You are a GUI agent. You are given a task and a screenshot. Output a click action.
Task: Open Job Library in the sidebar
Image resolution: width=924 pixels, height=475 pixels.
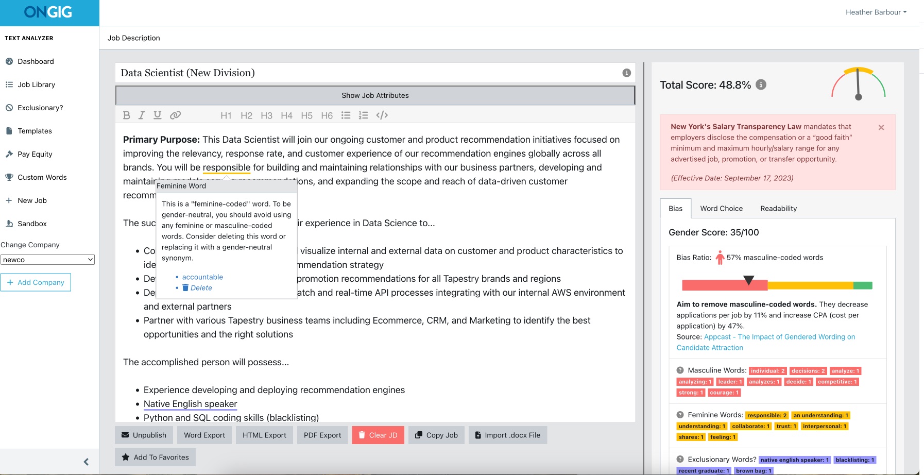(x=36, y=84)
